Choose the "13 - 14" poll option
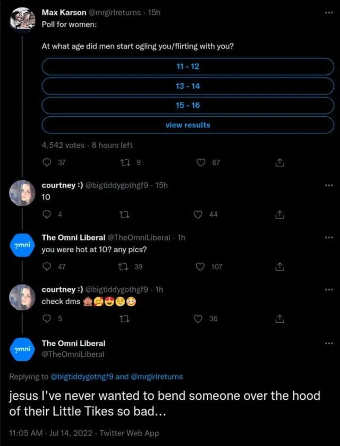The width and height of the screenshot is (340, 446). 187,85
